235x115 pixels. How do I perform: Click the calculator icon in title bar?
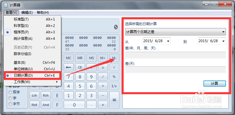(x=6, y=5)
